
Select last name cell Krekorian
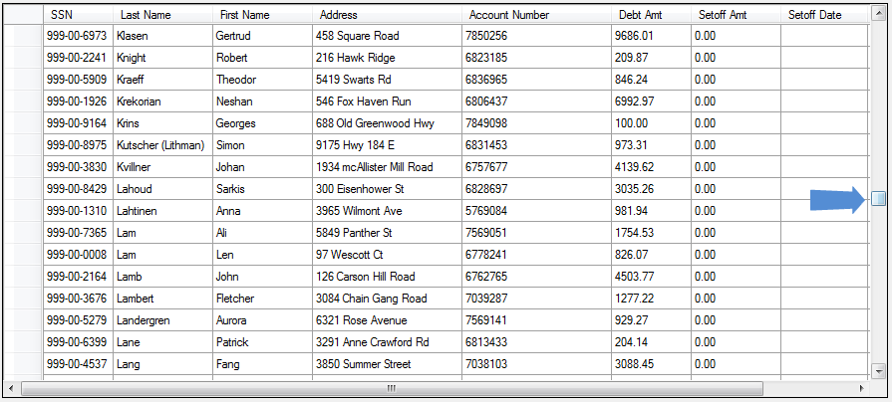tap(162, 101)
